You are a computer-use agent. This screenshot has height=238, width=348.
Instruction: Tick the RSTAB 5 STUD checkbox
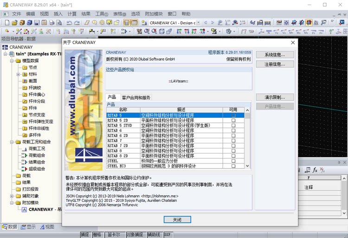tap(233, 125)
